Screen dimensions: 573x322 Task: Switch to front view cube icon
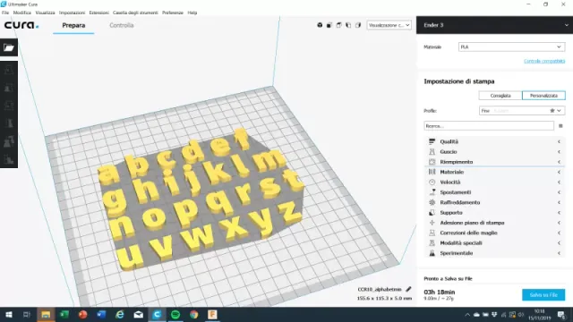click(329, 25)
